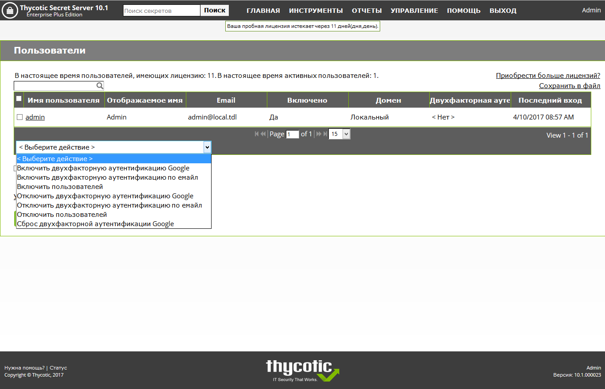Open the rows-per-page dropdown showing 15

tap(339, 134)
